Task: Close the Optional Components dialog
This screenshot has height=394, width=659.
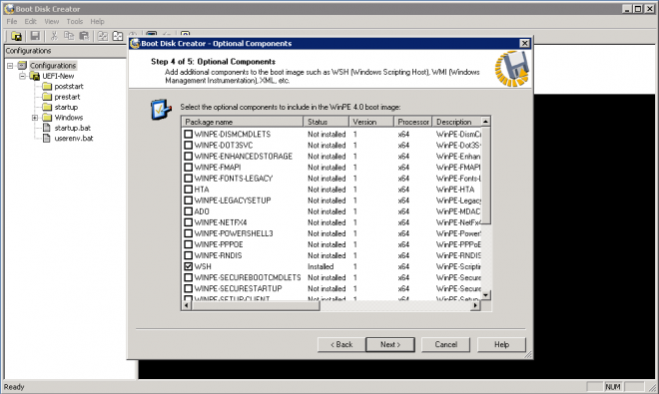Action: [524, 43]
